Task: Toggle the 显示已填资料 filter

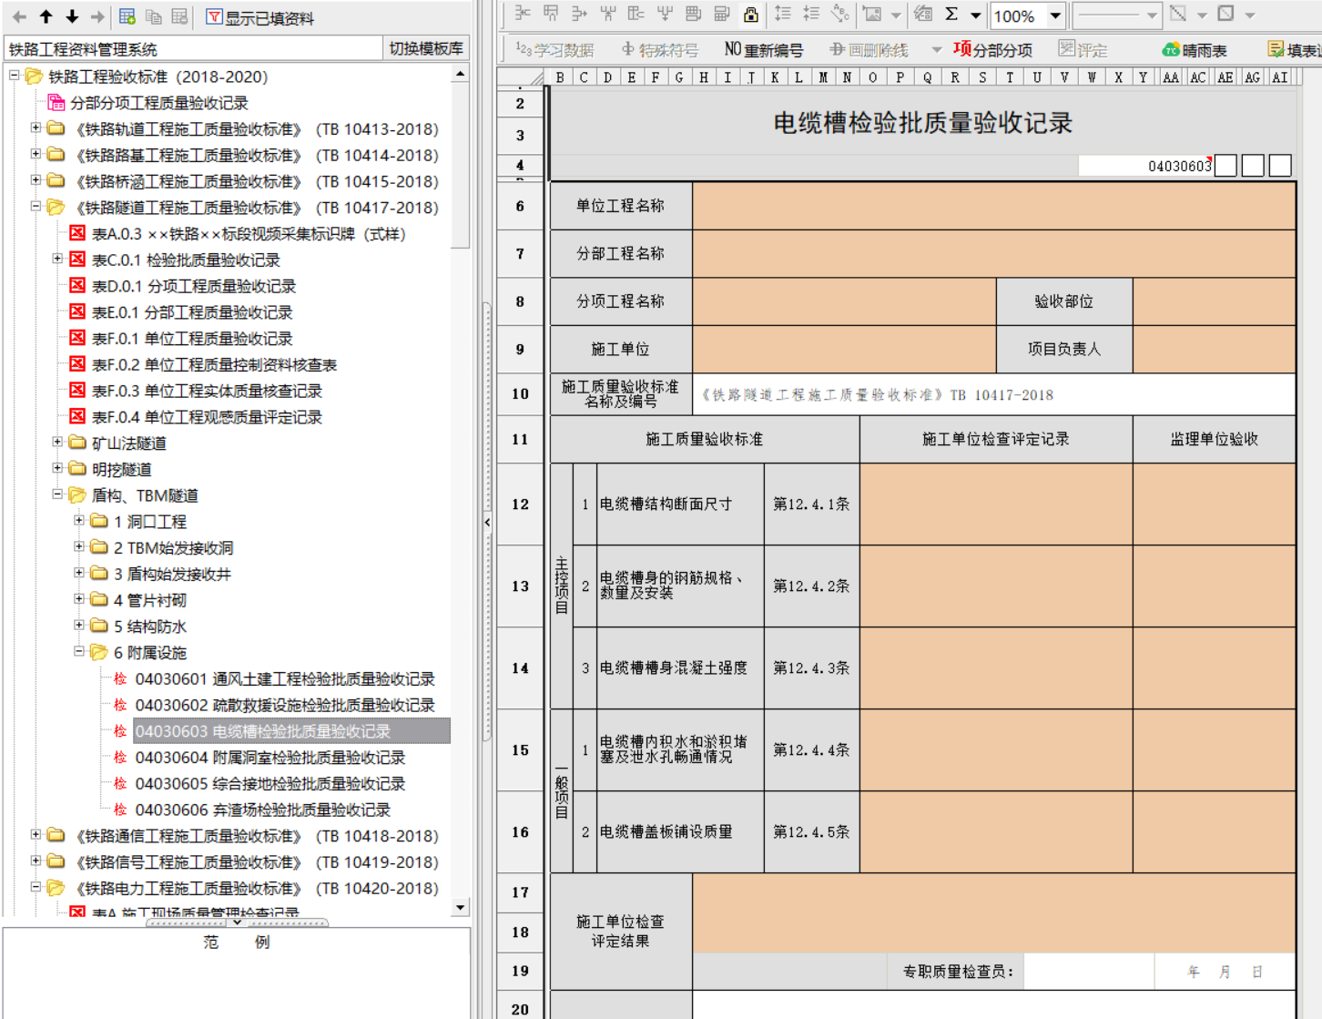Action: (x=260, y=17)
